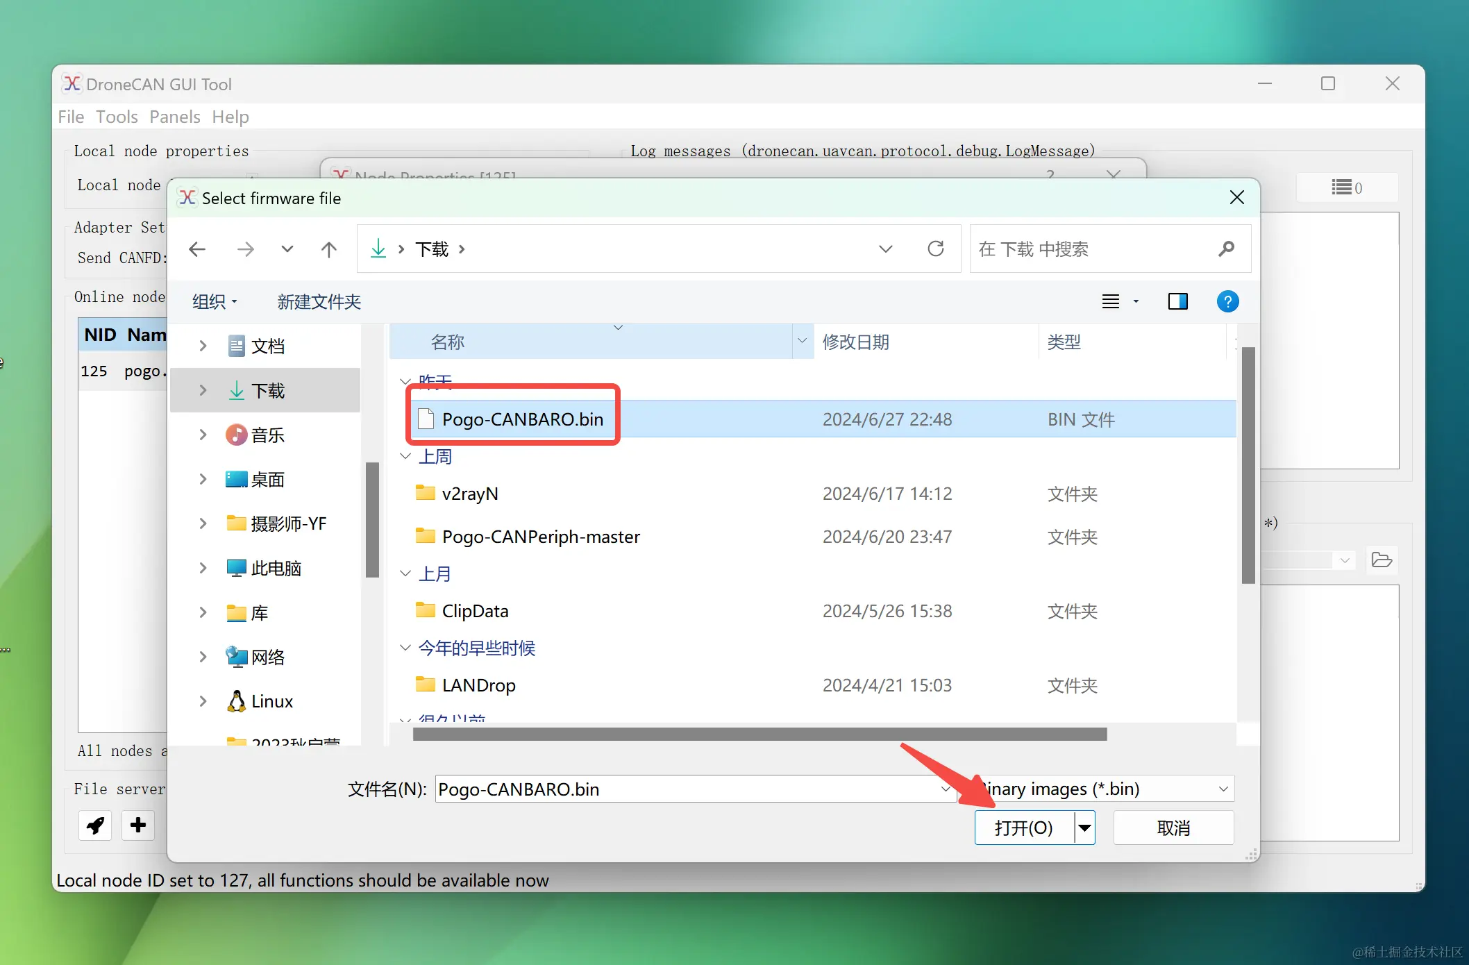The image size is (1469, 965).
Task: Open the view mode list dropdown
Action: [x=1136, y=301]
